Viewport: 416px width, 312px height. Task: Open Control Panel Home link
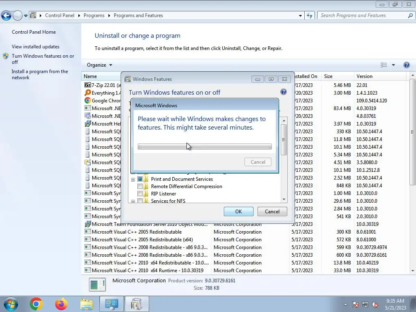(34, 32)
